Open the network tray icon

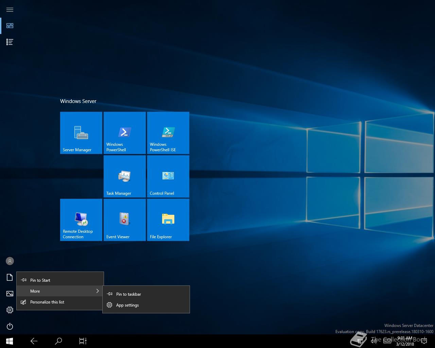click(x=361, y=341)
